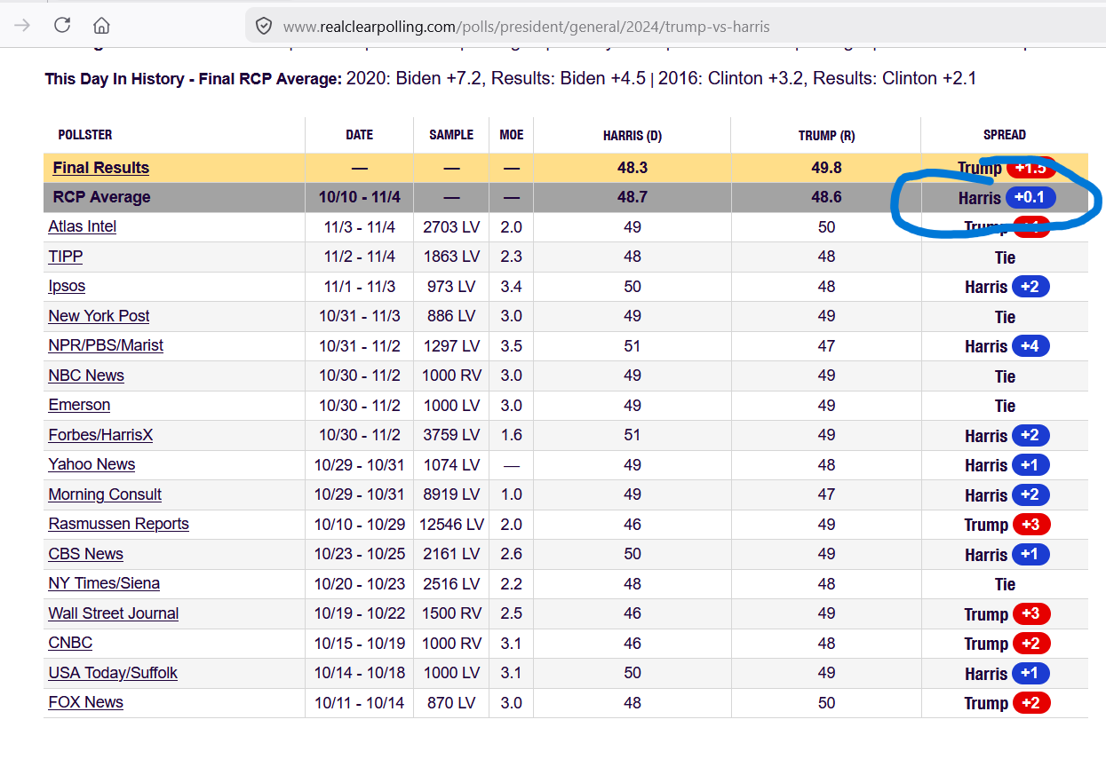
Task: Click RCP Average Trump value 48.6
Action: 827,197
